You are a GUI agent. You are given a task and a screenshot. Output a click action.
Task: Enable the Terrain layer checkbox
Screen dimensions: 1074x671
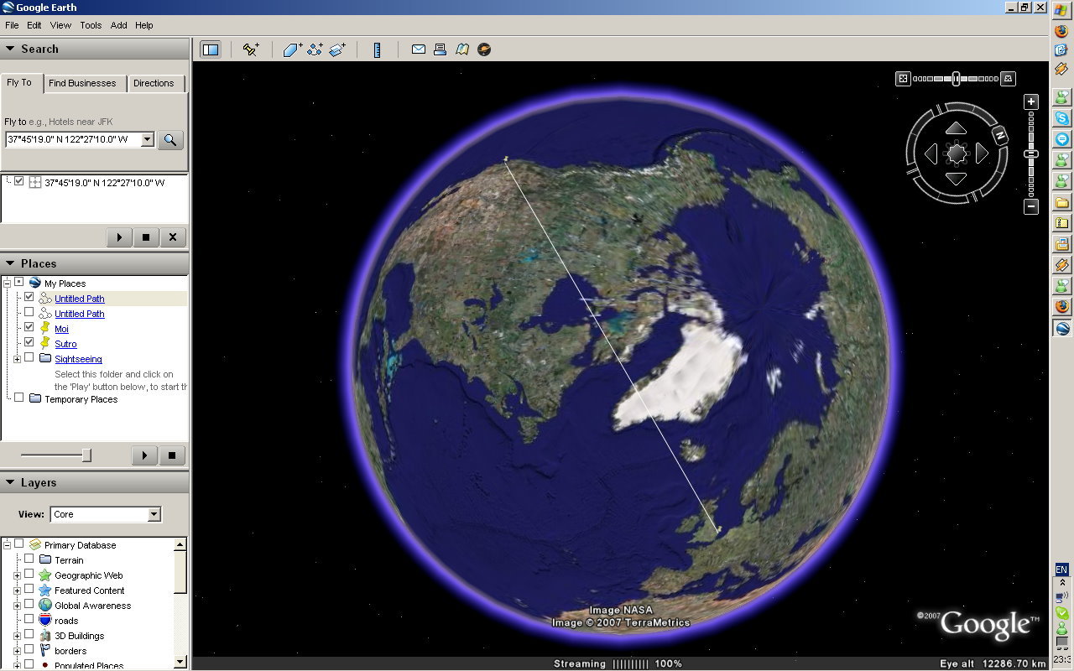point(29,559)
